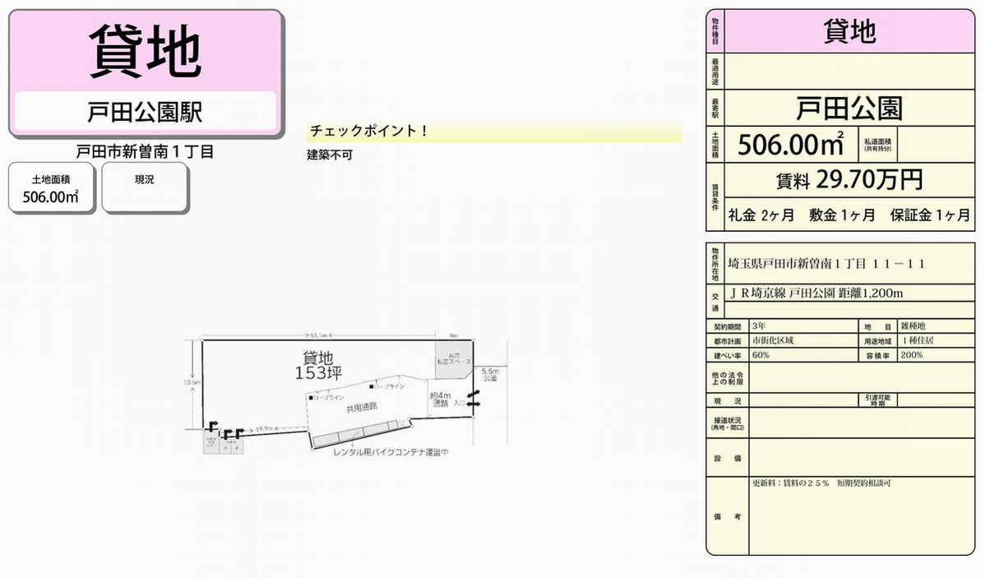Click the 礼金 2ヶ月 entry
985x578 pixels.
(761, 215)
